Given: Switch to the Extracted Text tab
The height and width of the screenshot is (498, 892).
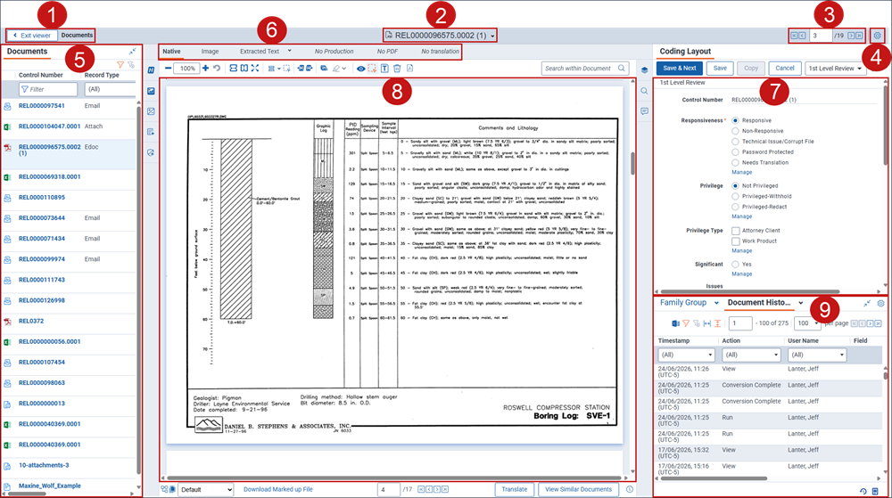Looking at the screenshot, I should pyautogui.click(x=260, y=51).
